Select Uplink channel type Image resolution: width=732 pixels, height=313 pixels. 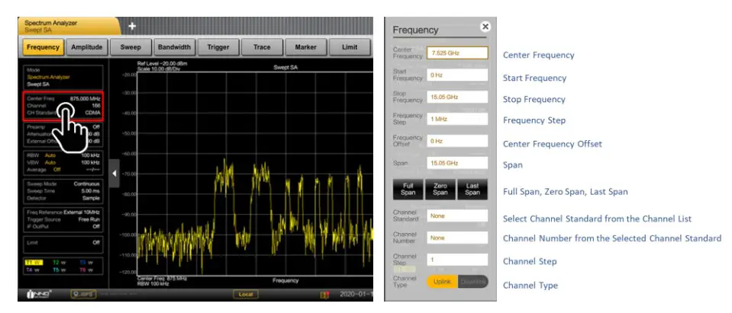(x=442, y=281)
